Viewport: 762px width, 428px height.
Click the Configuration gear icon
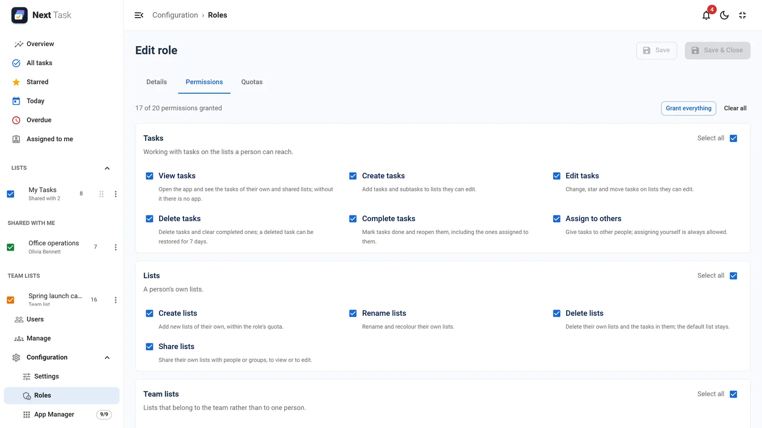pyautogui.click(x=16, y=358)
